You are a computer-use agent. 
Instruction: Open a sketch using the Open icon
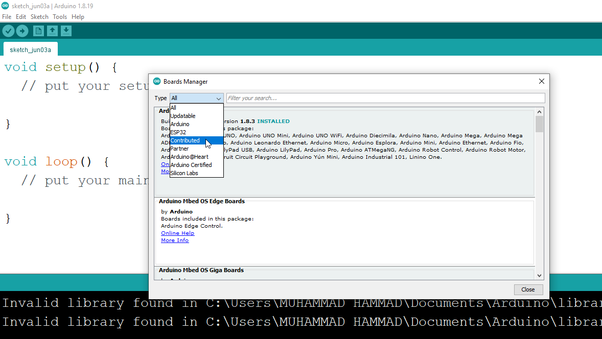coord(52,31)
